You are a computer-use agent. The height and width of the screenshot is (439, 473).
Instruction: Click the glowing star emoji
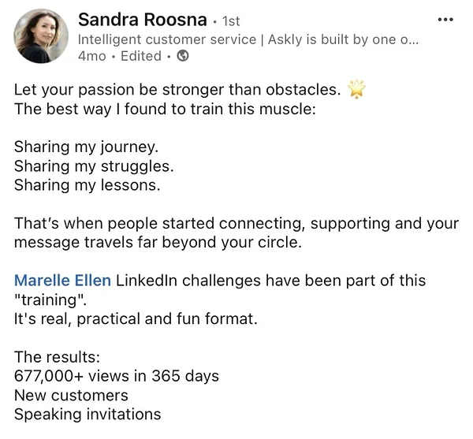(x=359, y=90)
